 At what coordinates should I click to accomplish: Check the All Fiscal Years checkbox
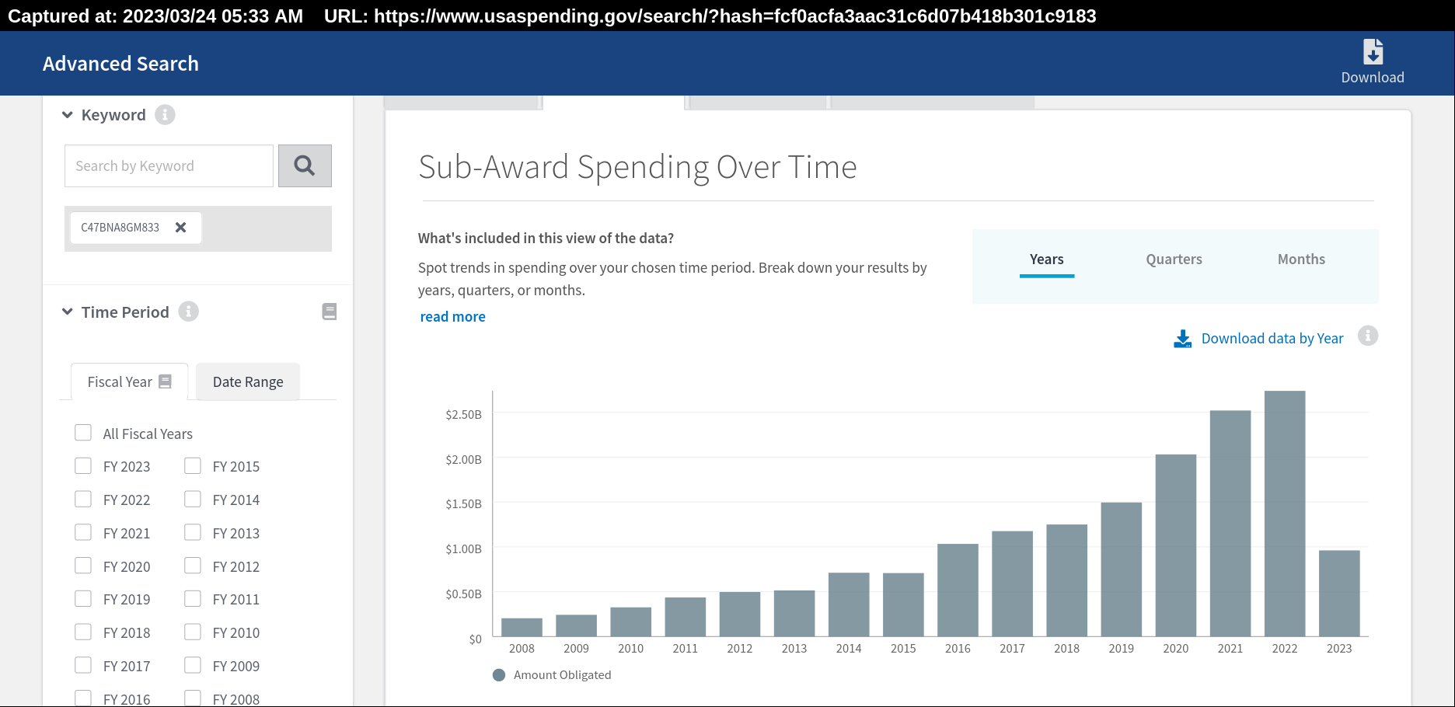tap(83, 433)
